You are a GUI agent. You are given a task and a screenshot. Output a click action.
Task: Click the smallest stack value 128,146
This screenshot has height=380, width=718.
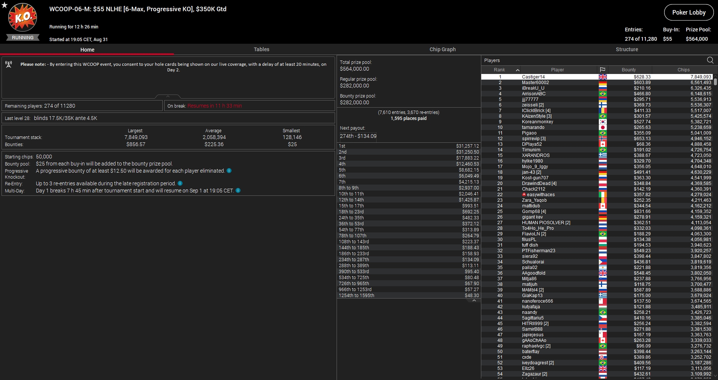(x=292, y=138)
